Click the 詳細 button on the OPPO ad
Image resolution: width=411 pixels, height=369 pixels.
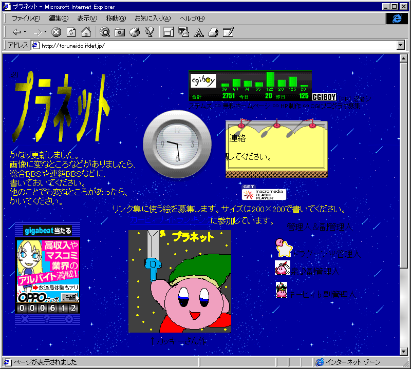coord(69,297)
